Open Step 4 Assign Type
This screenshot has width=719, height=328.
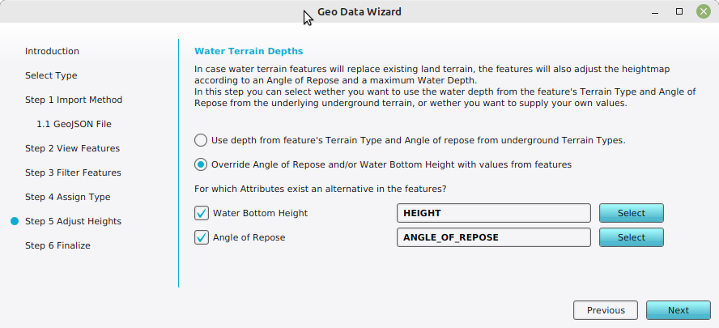(67, 197)
